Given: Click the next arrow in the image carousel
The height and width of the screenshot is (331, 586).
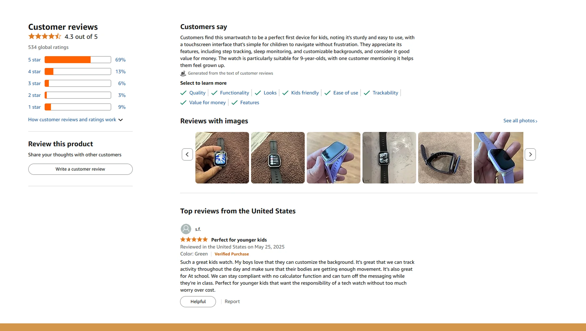Looking at the screenshot, I should (x=530, y=154).
